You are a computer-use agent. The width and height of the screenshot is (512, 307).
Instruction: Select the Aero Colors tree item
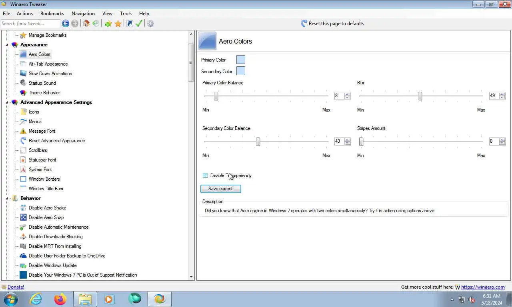pyautogui.click(x=40, y=54)
